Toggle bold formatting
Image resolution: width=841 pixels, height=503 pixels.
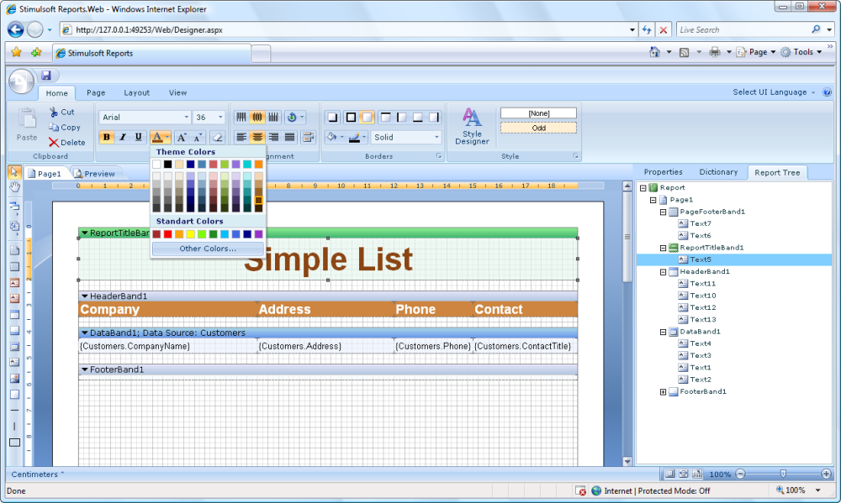pyautogui.click(x=106, y=137)
